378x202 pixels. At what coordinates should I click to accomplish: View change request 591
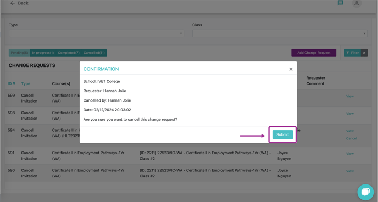350,154
